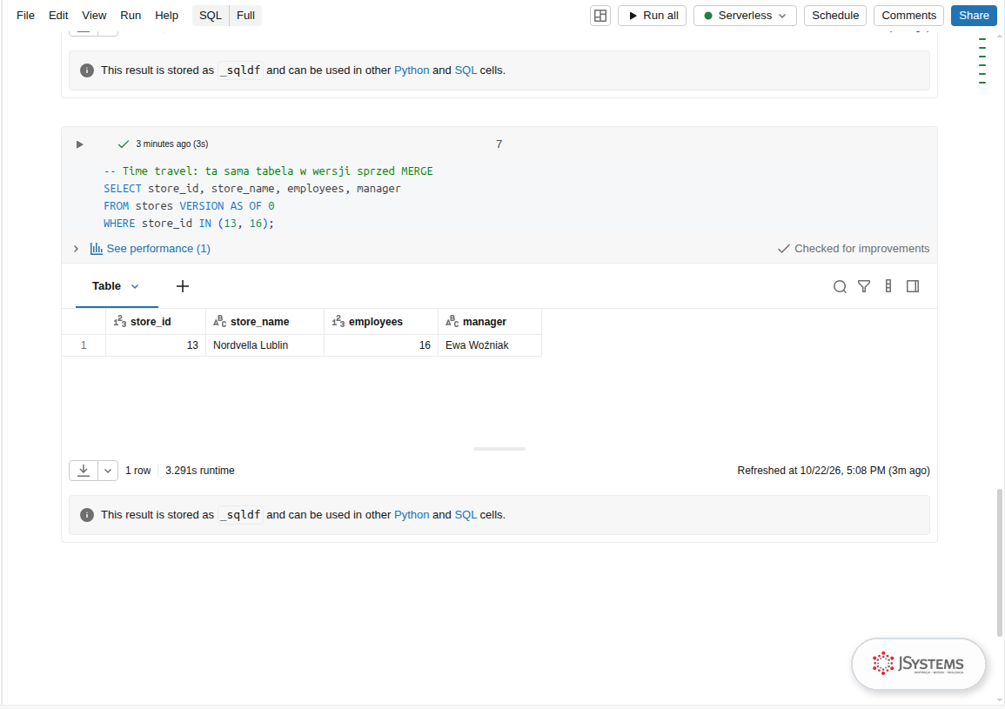Sort by the employees column header
Screen dimensions: 1005x709
tap(381, 322)
